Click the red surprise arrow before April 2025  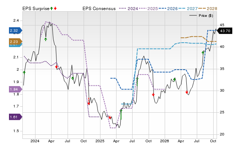tap(110, 118)
